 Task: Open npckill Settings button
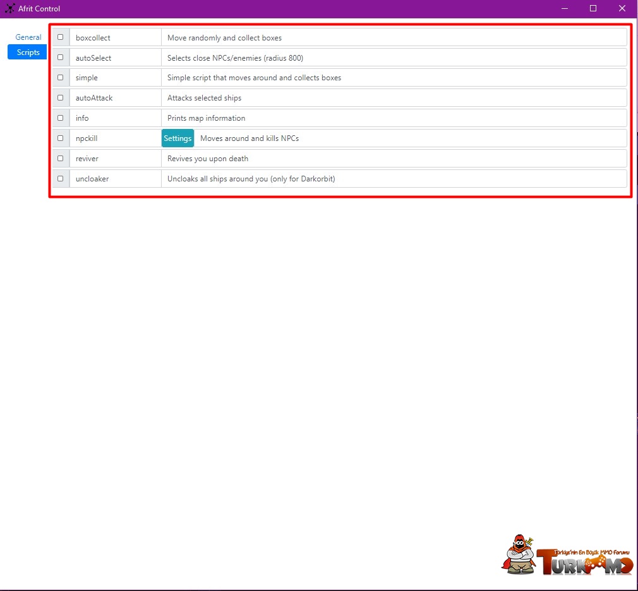178,138
